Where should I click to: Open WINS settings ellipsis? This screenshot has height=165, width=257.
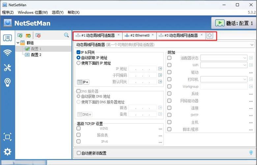160,129
